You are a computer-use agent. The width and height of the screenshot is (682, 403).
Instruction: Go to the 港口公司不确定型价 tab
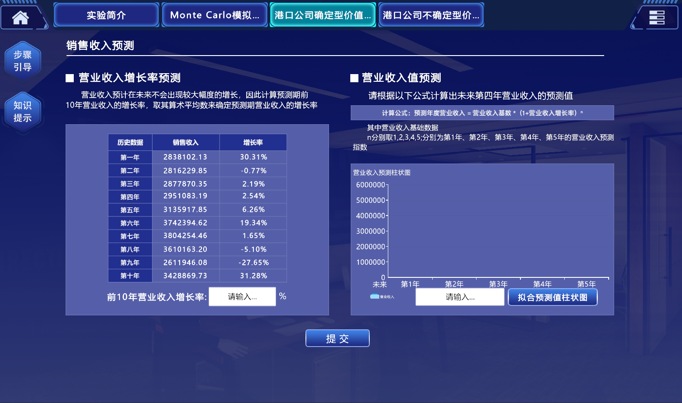click(431, 15)
